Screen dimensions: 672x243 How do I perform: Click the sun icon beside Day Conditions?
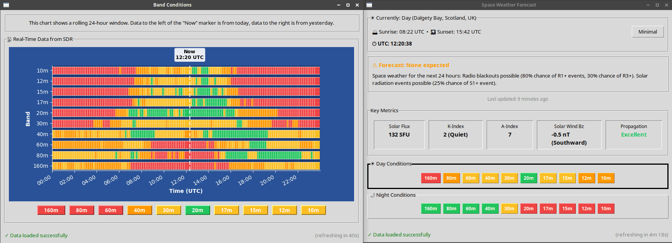pos(373,164)
